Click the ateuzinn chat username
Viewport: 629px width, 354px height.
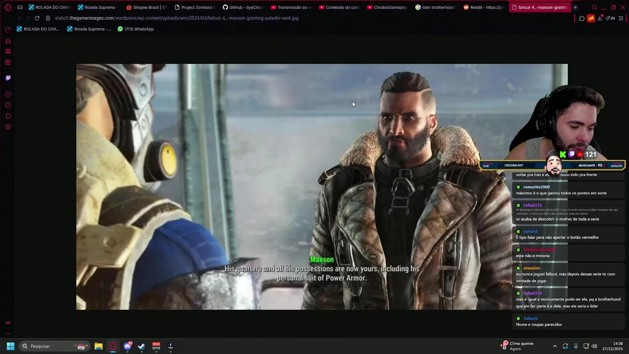[532, 268]
